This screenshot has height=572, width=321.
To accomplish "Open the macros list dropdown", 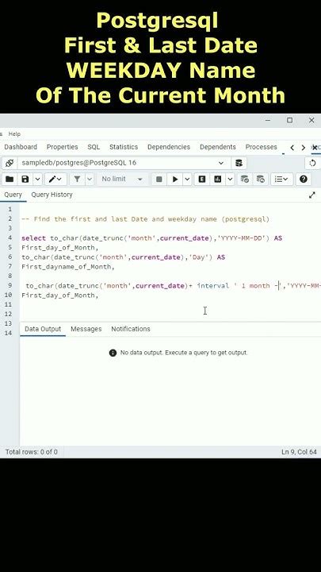I will point(281,179).
